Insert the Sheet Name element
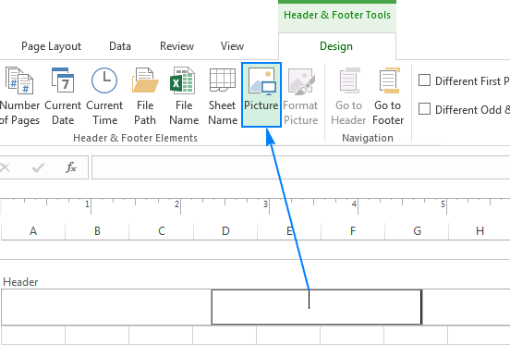 pyautogui.click(x=223, y=96)
